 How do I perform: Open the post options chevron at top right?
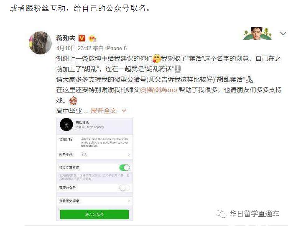pyautogui.click(x=283, y=33)
